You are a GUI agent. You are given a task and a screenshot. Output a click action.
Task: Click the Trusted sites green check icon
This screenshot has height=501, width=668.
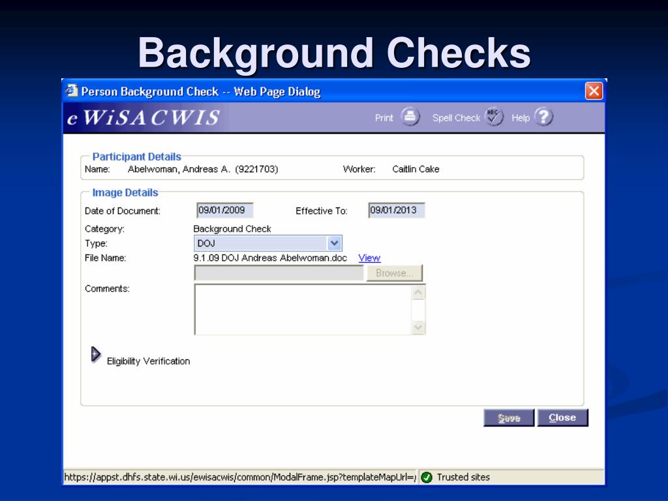click(427, 477)
